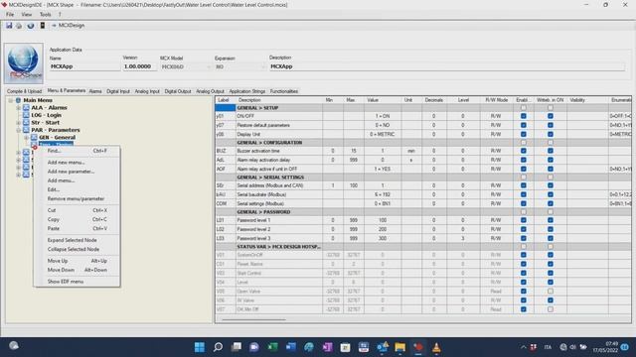The image size is (636, 357).
Task: Click the Description input field
Action: pos(447,66)
